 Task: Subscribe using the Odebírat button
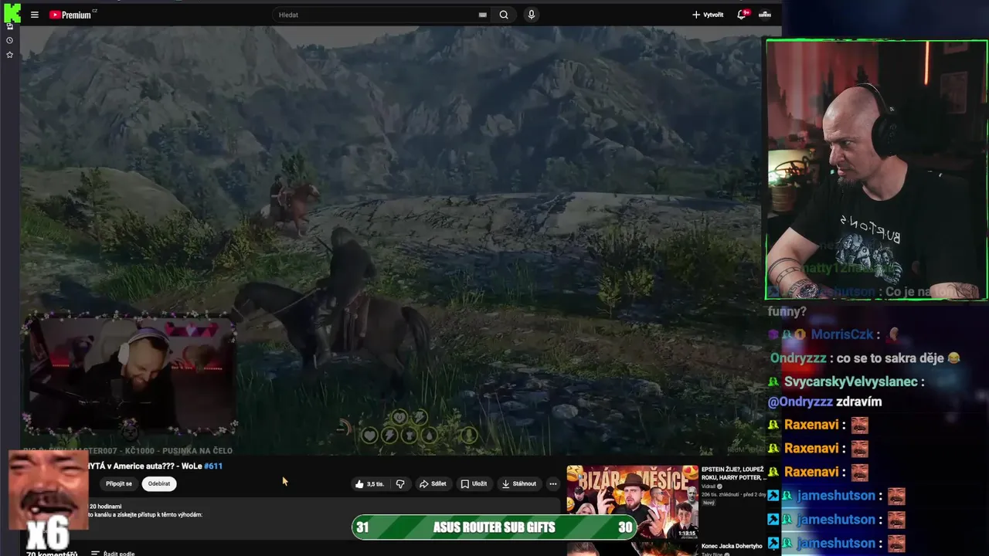tap(159, 484)
